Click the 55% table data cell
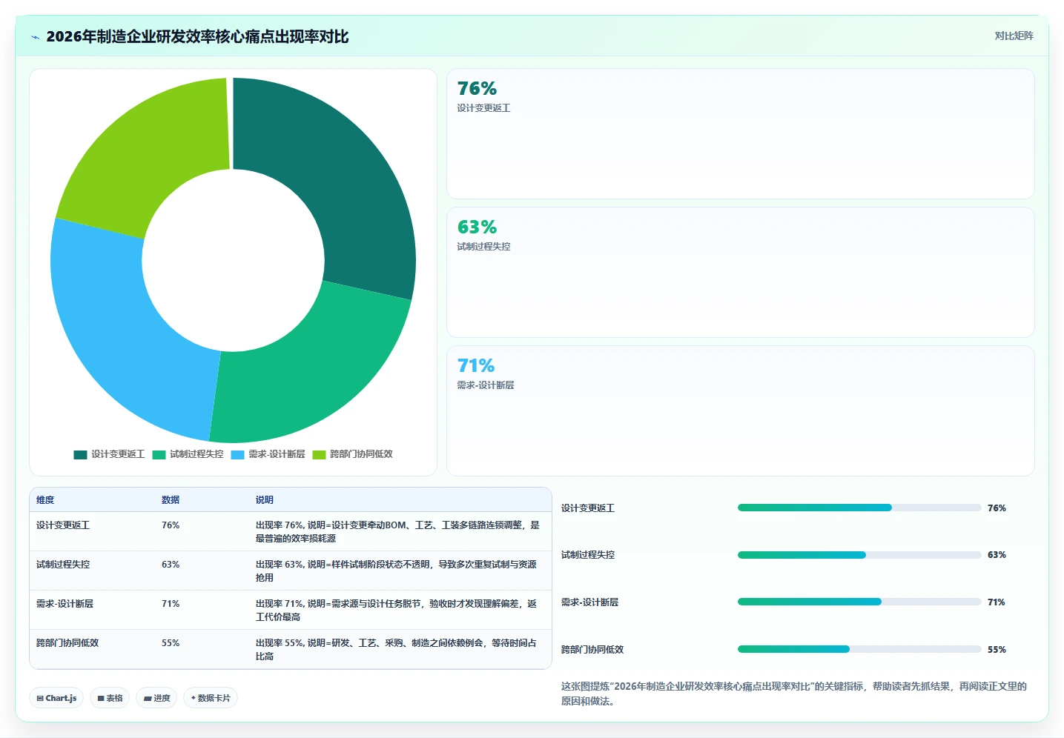Viewport: 1064px width, 738px height. pos(171,643)
